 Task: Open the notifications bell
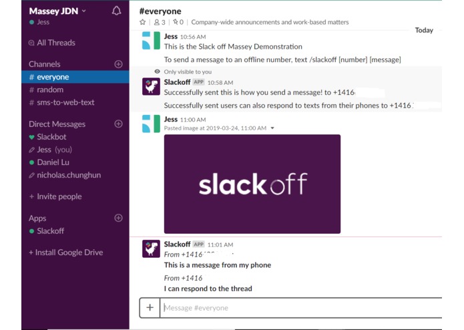[116, 11]
